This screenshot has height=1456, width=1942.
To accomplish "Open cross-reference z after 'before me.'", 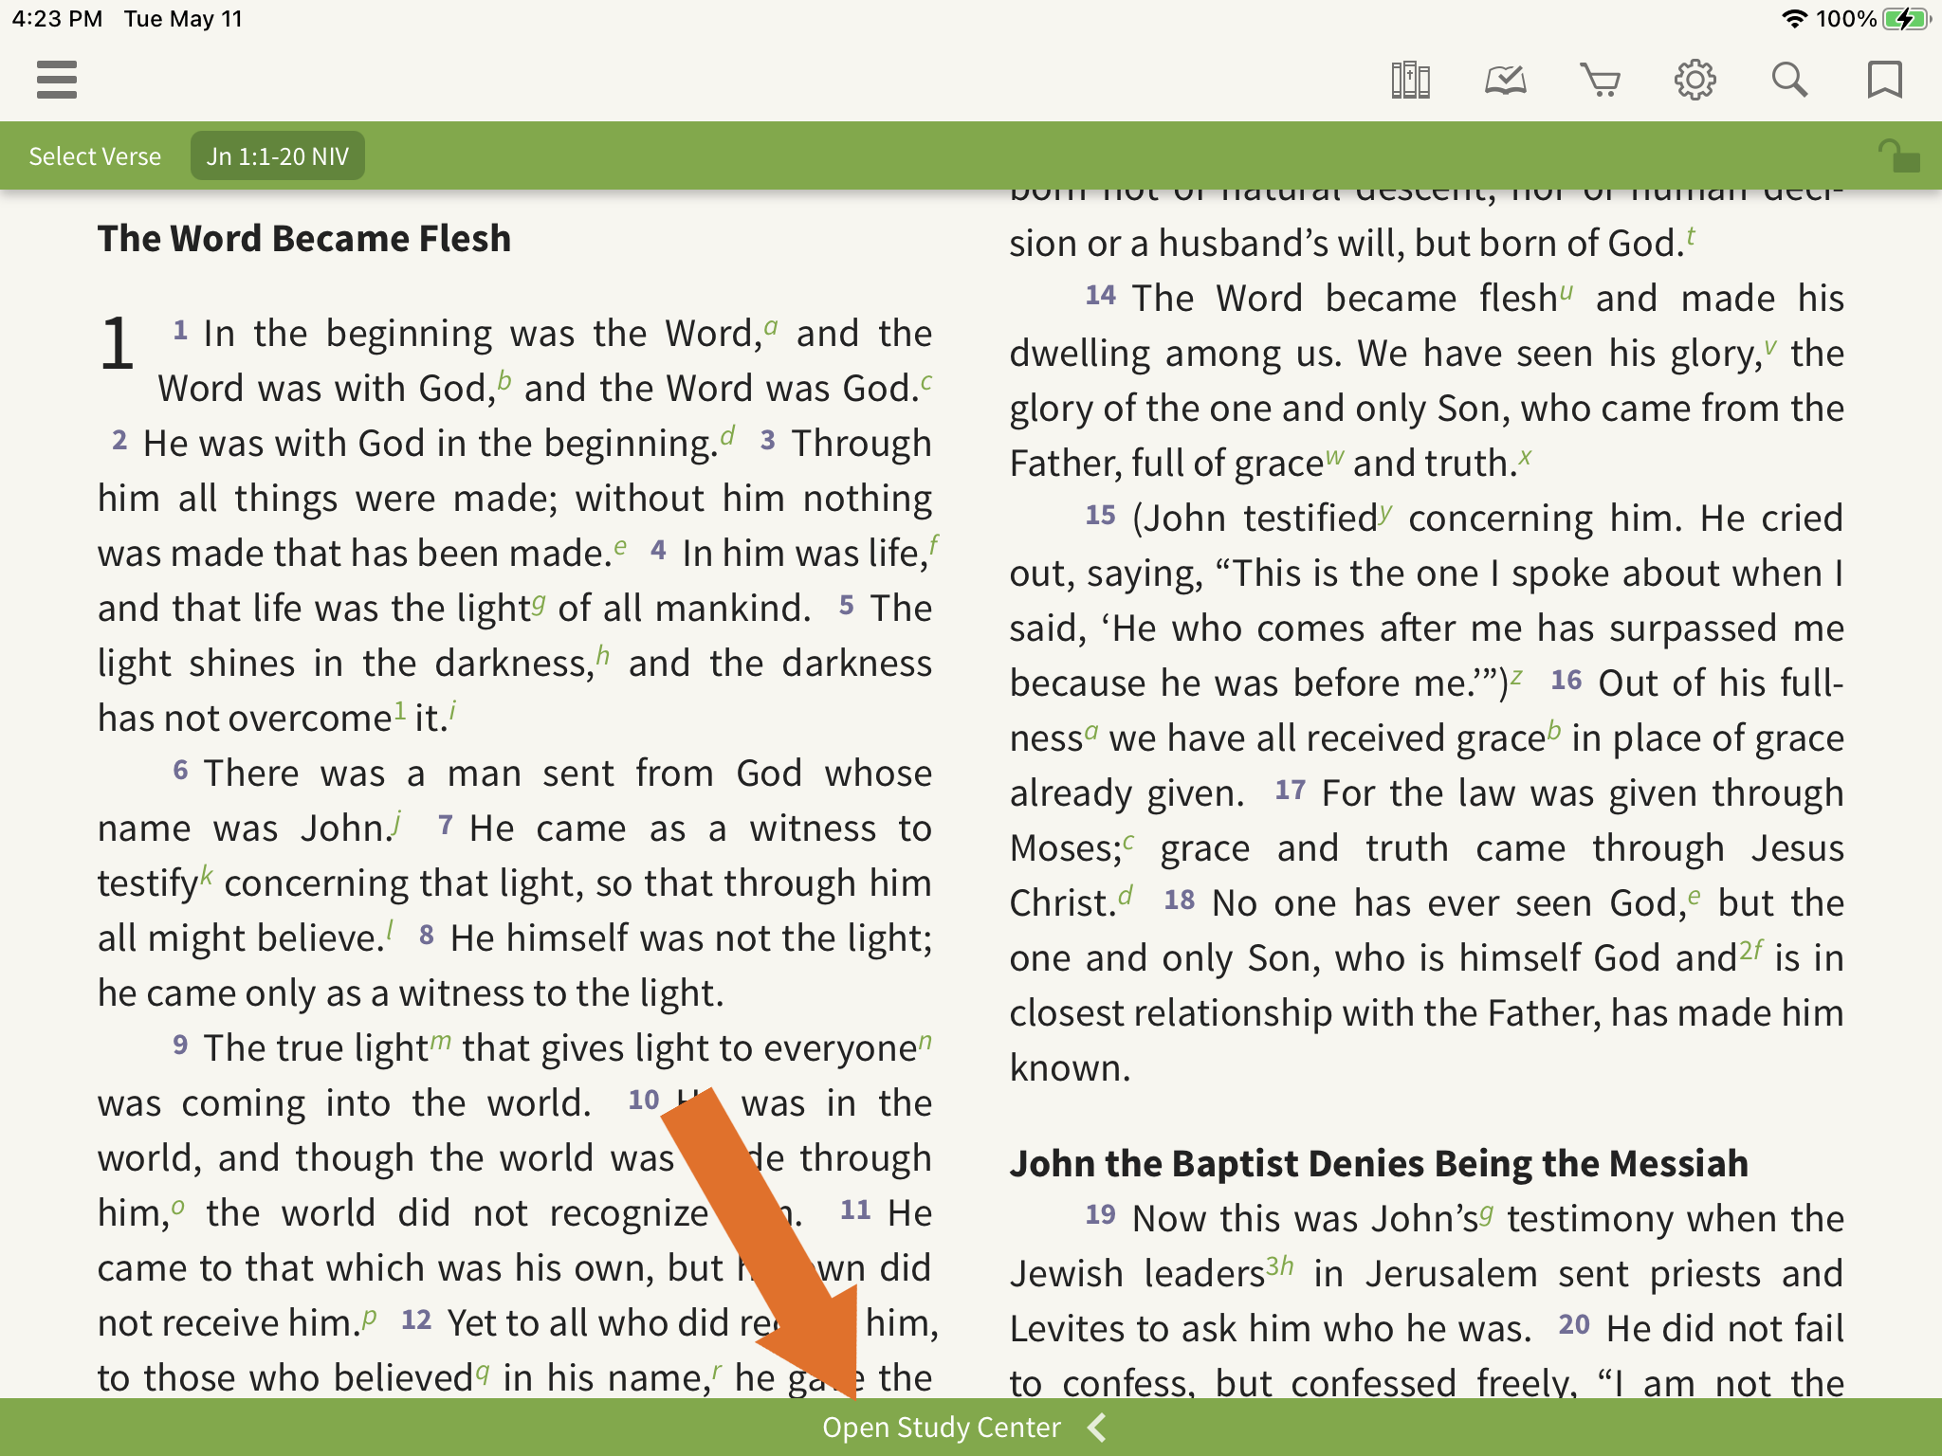I will tap(1517, 677).
